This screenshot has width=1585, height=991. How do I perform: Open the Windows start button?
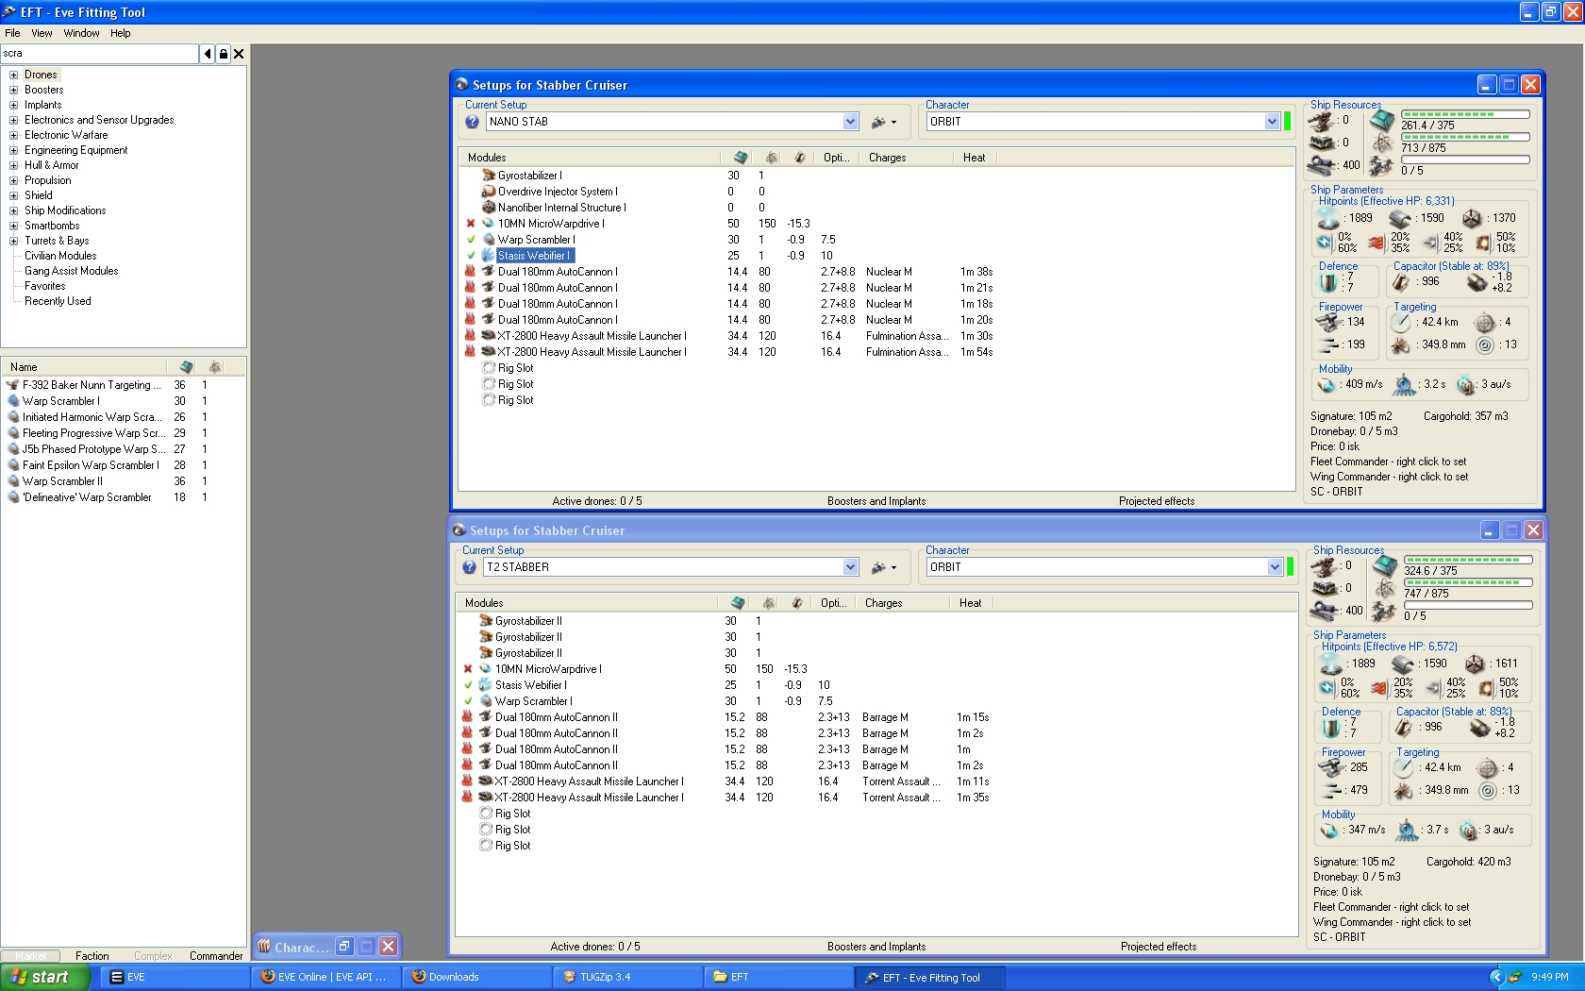(44, 977)
